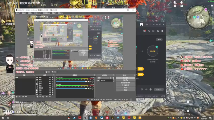Open the 视图 menu in OBS

click(30, 13)
